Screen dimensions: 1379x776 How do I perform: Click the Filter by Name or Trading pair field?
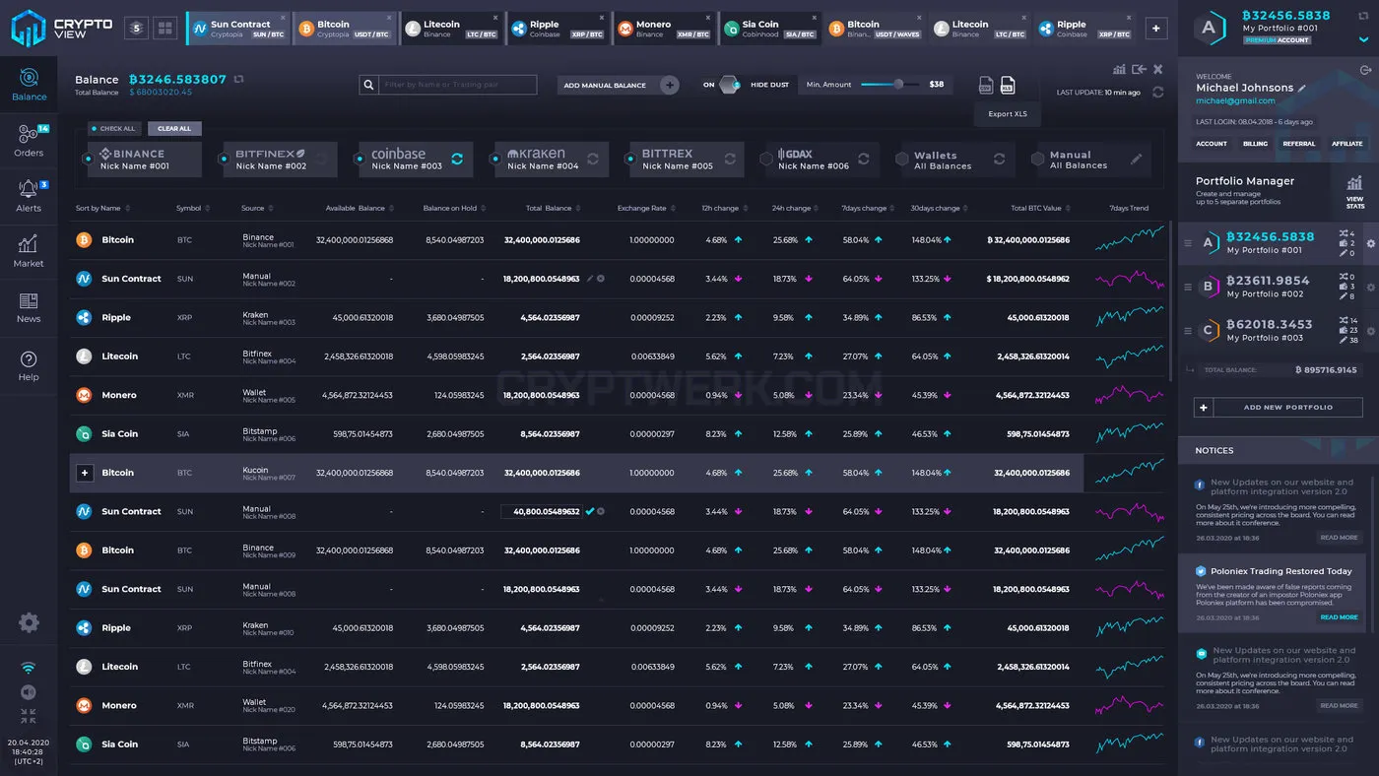click(457, 86)
